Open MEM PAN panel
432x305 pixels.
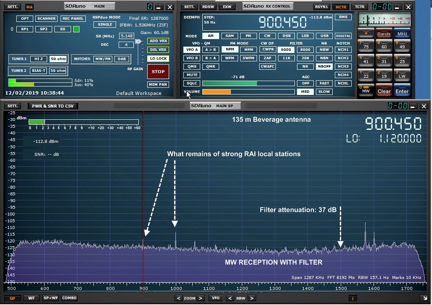158,84
